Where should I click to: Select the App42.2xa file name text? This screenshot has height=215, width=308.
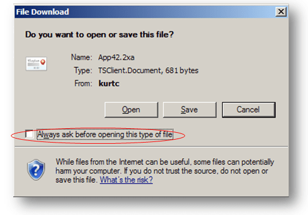click(x=116, y=57)
